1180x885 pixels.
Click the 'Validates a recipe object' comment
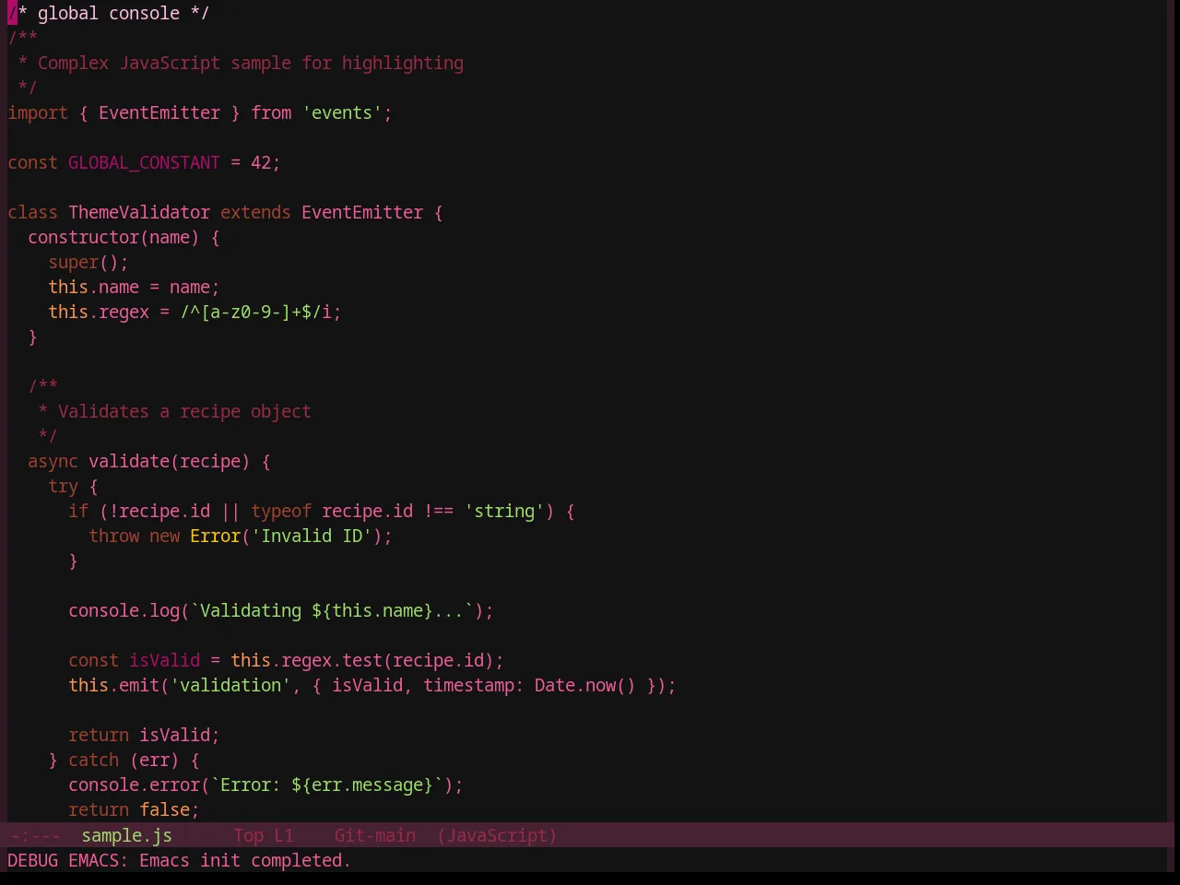(x=184, y=411)
